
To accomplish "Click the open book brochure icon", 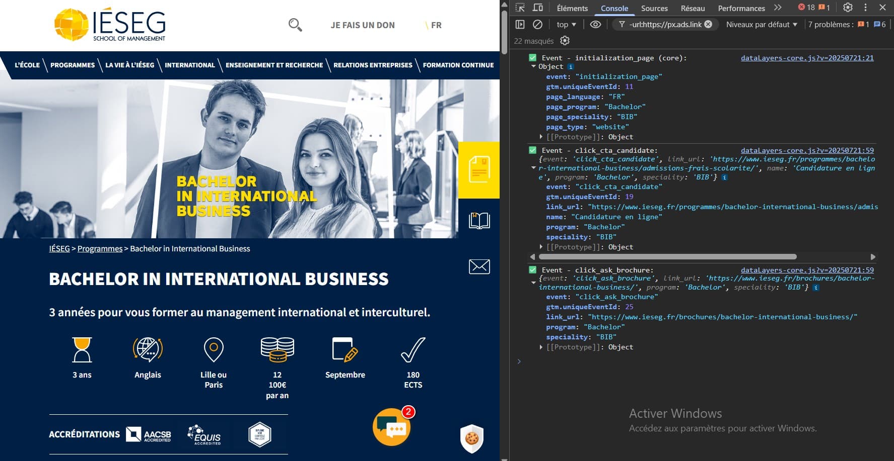I will [479, 221].
